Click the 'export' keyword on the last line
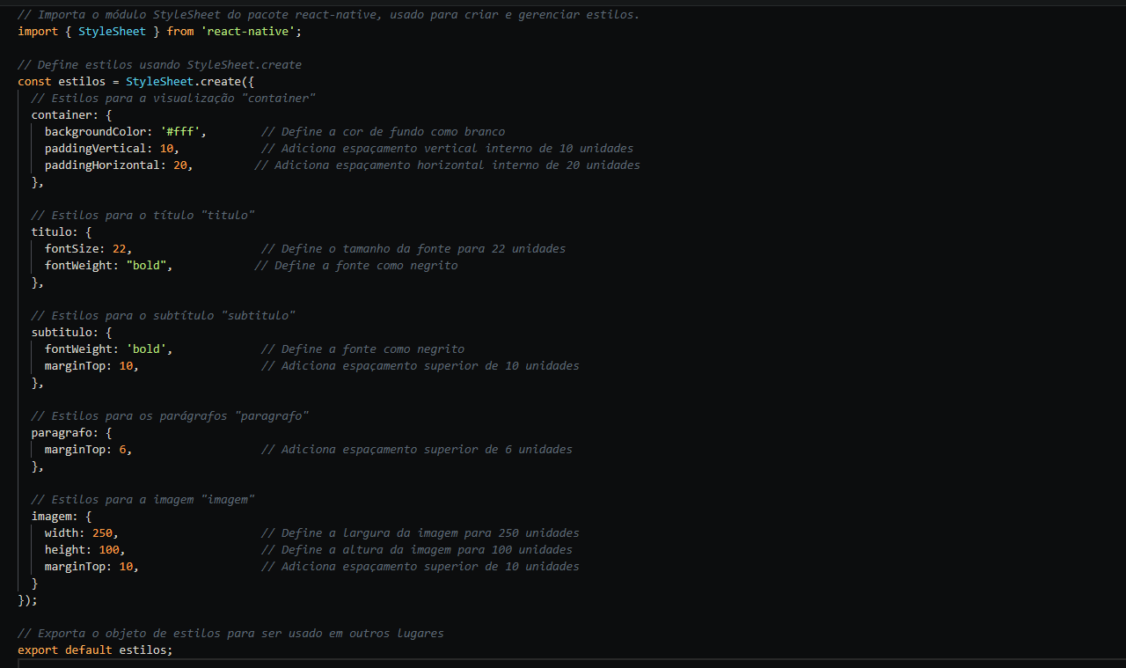1126x668 pixels. coord(38,650)
